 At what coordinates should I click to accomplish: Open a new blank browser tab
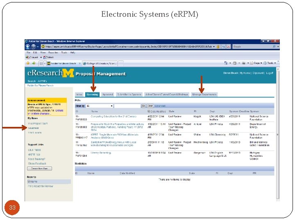click(121, 63)
